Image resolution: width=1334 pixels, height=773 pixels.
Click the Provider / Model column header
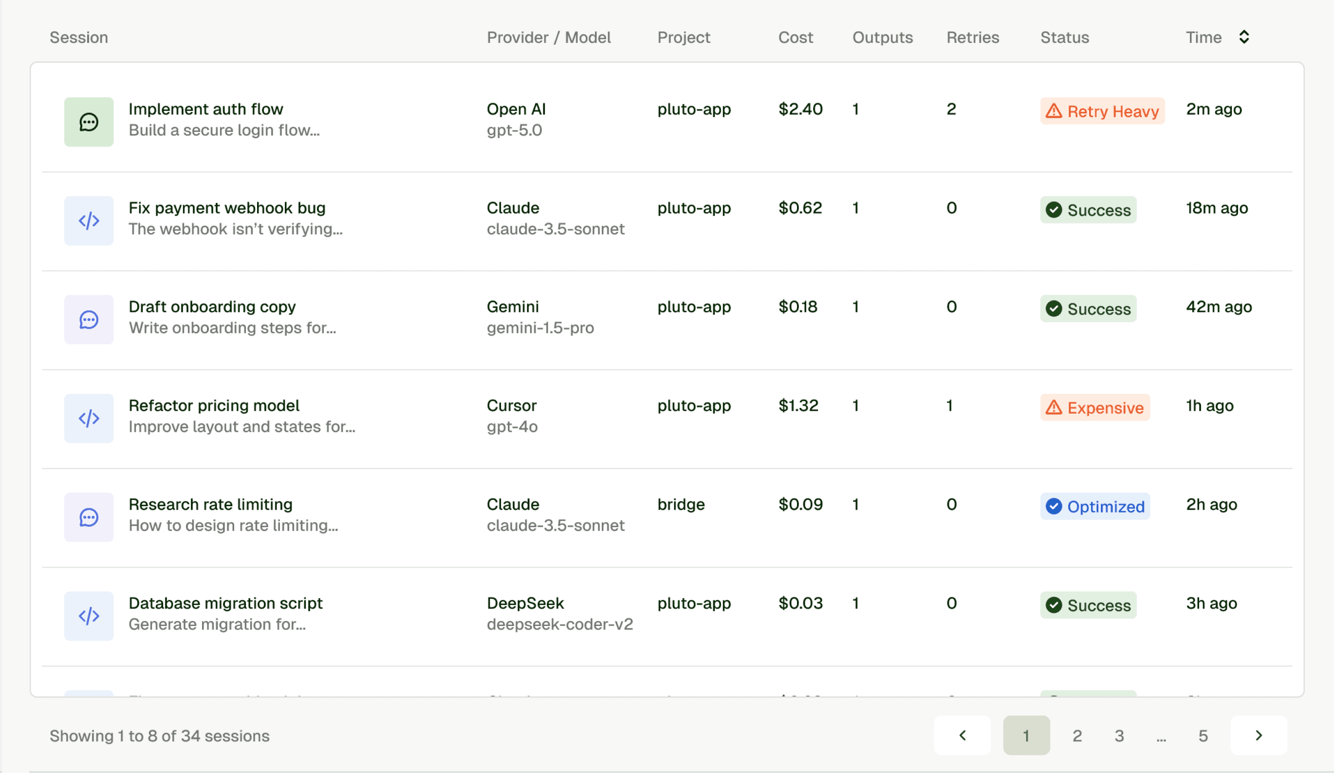[x=549, y=37]
